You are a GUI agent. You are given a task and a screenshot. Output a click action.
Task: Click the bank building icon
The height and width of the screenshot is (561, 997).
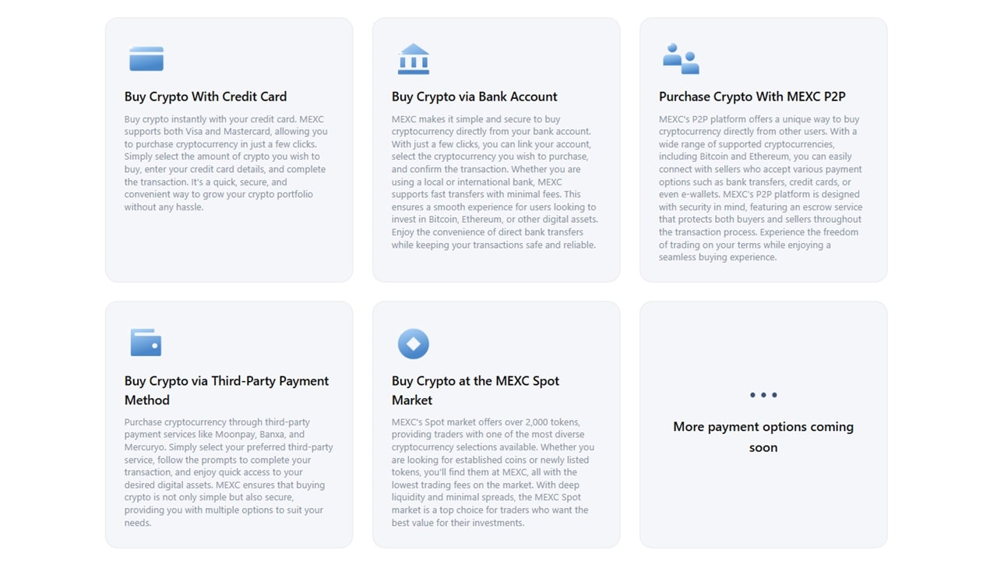pos(414,59)
